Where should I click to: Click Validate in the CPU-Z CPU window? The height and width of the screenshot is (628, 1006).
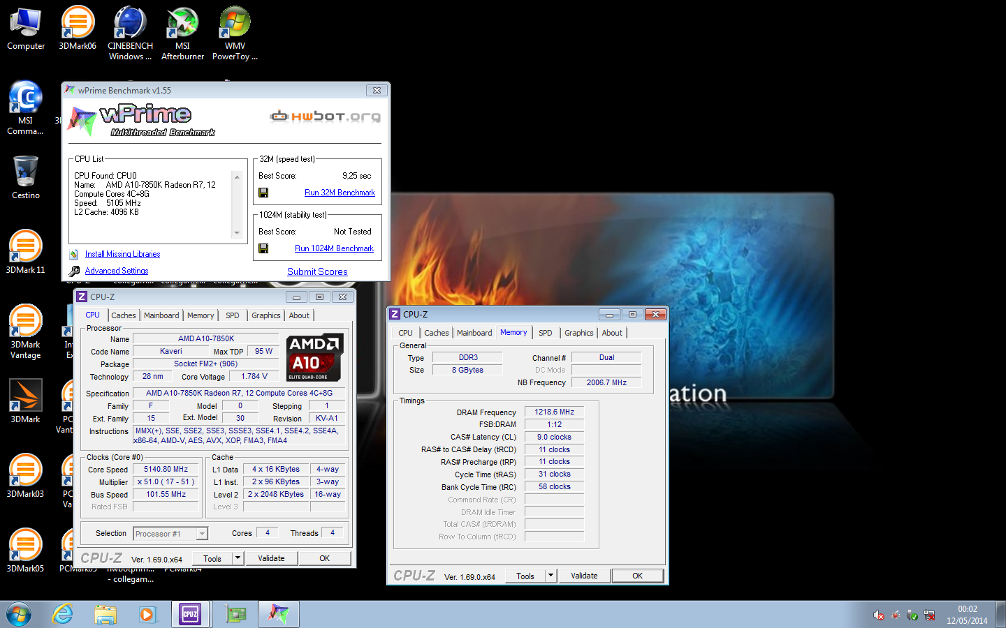tap(271, 558)
